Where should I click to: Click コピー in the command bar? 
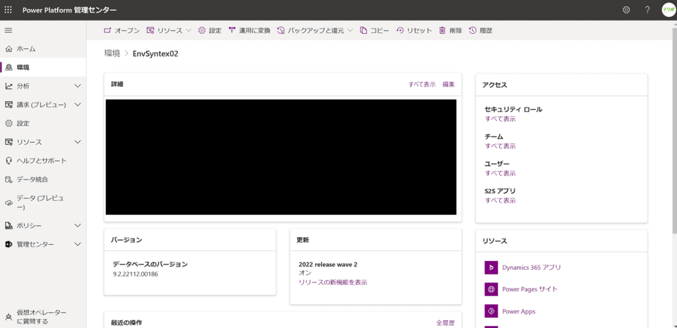click(x=374, y=30)
